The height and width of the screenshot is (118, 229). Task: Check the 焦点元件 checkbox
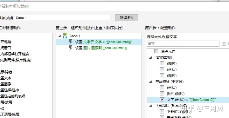(156, 51)
